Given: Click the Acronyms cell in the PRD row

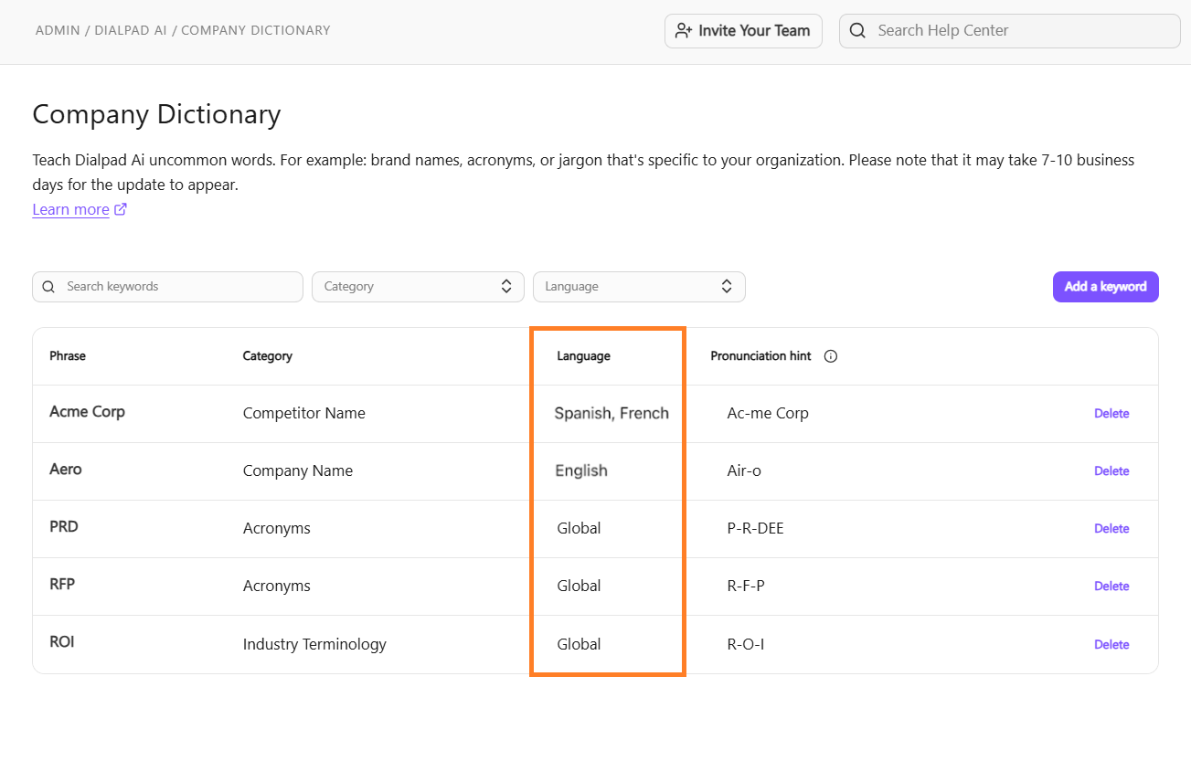Looking at the screenshot, I should pos(276,528).
